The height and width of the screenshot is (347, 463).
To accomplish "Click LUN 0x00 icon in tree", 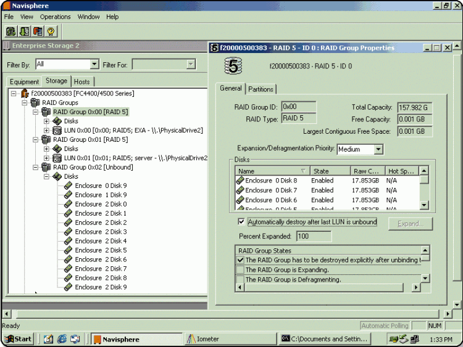I will coord(57,130).
